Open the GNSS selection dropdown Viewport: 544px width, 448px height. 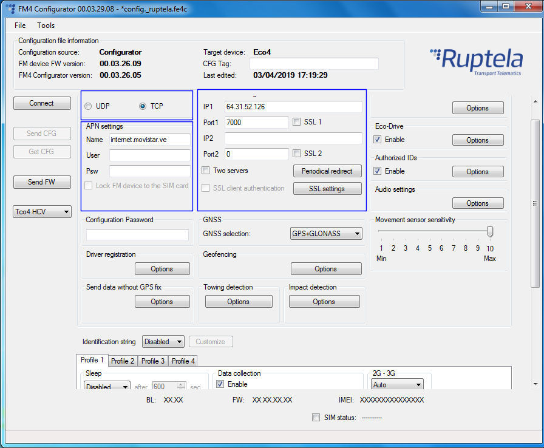(x=325, y=233)
